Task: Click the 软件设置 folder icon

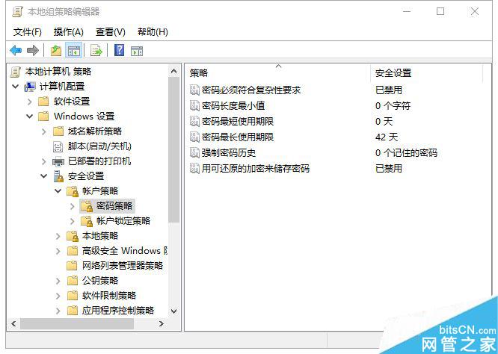Action: pos(43,102)
